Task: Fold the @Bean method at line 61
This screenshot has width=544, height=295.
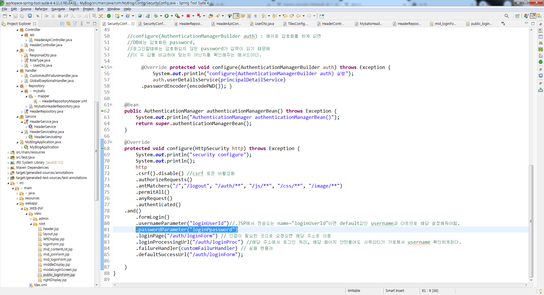Action: click(111, 105)
